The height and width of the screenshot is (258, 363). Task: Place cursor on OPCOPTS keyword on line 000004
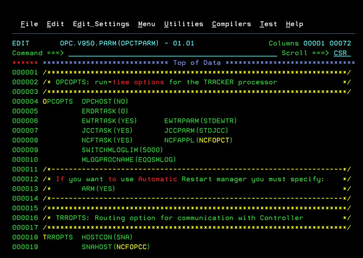[x=58, y=102]
